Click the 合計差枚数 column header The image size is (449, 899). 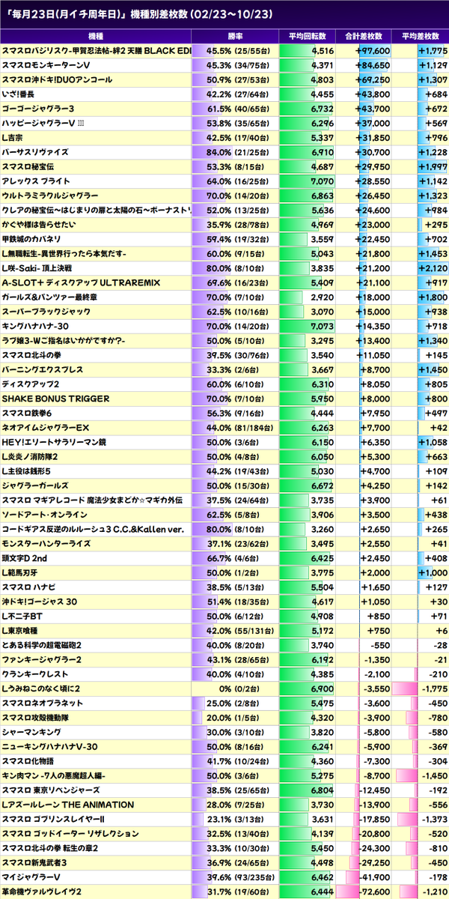[363, 36]
